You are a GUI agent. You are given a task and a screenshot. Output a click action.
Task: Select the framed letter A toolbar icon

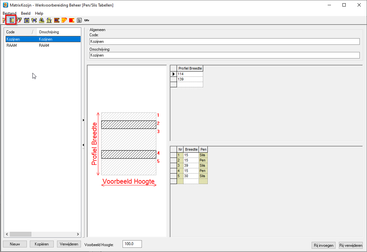[27, 20]
